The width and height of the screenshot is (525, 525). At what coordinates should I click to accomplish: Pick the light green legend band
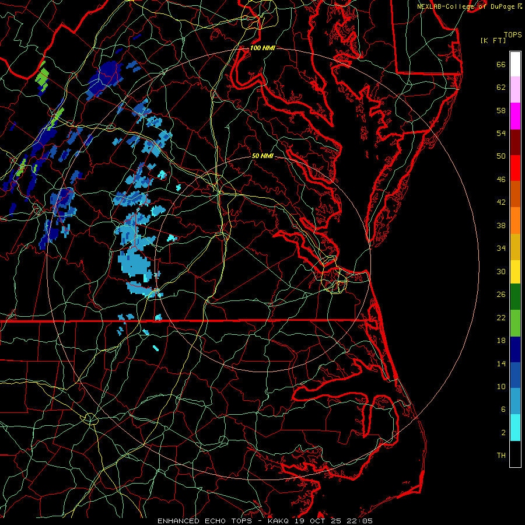point(515,323)
